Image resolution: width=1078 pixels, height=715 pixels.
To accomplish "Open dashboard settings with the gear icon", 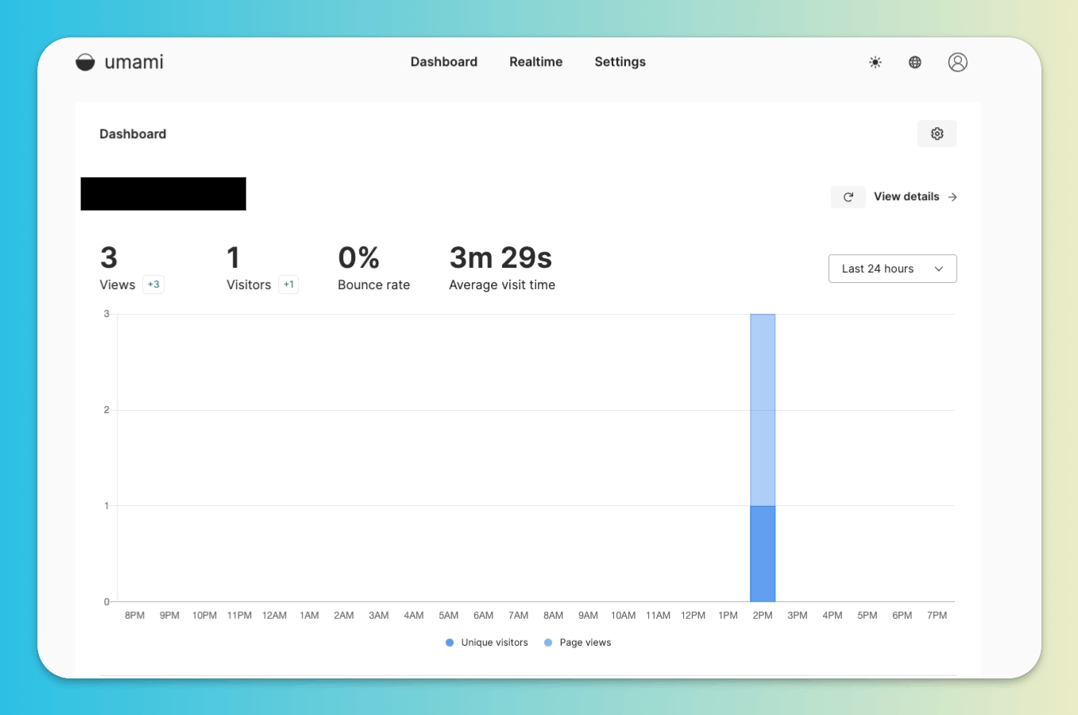I will coord(937,133).
